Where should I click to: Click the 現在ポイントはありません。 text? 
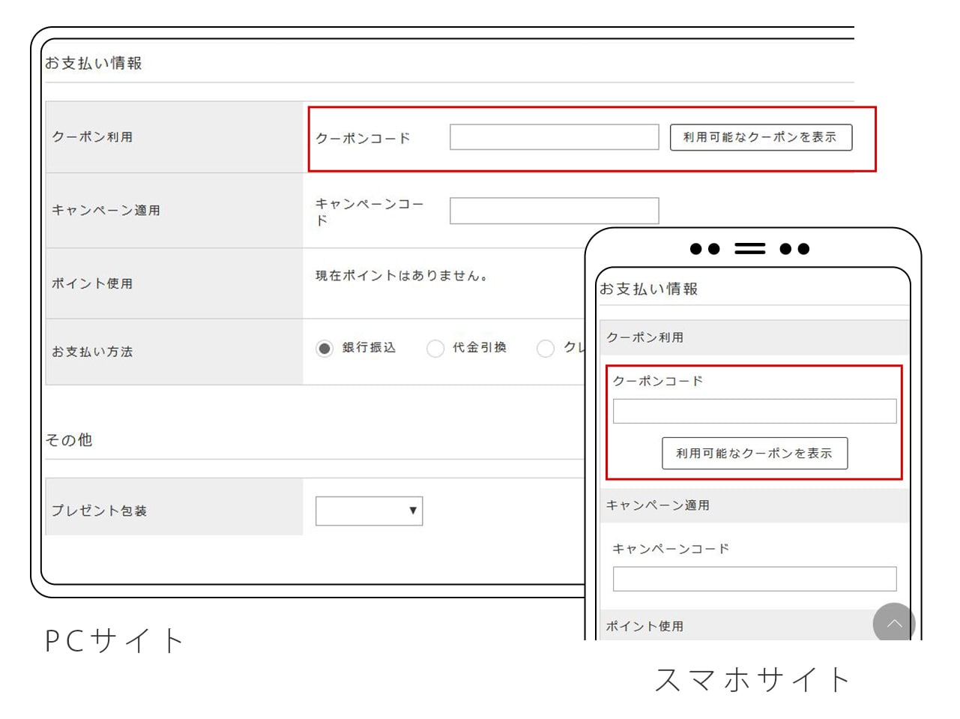tap(402, 276)
